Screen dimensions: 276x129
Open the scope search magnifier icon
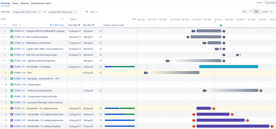point(62,19)
